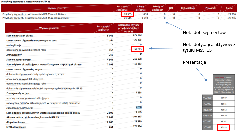Select the 'Razem' column header
The width and height of the screenshot is (238, 132).
(229, 8)
